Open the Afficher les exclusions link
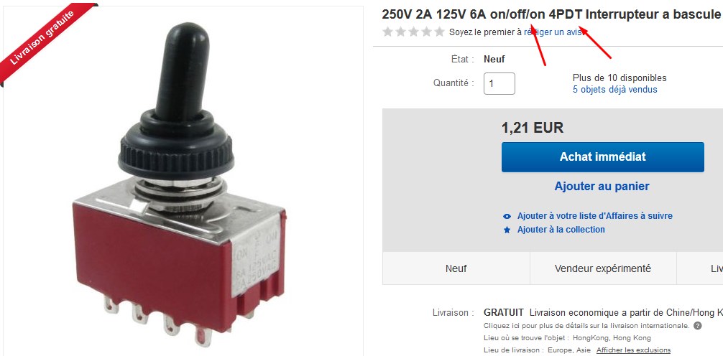 coord(634,350)
